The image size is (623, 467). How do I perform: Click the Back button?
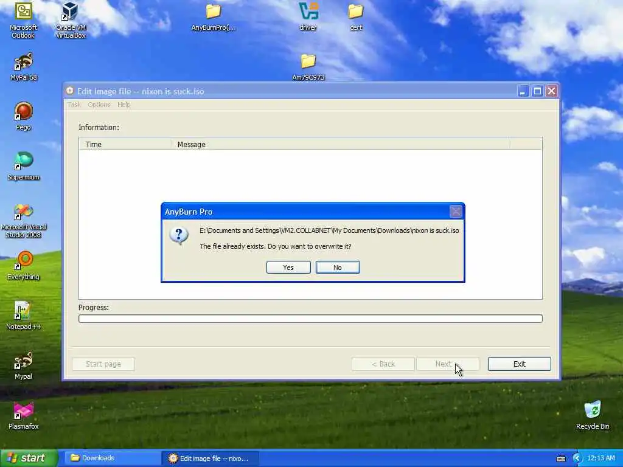(x=383, y=364)
